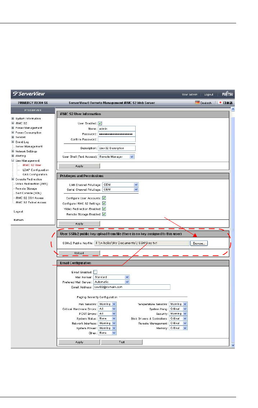This screenshot has width=258, height=408.
Task: Open the Serial Channel Privilege dropdown
Action: [120, 189]
